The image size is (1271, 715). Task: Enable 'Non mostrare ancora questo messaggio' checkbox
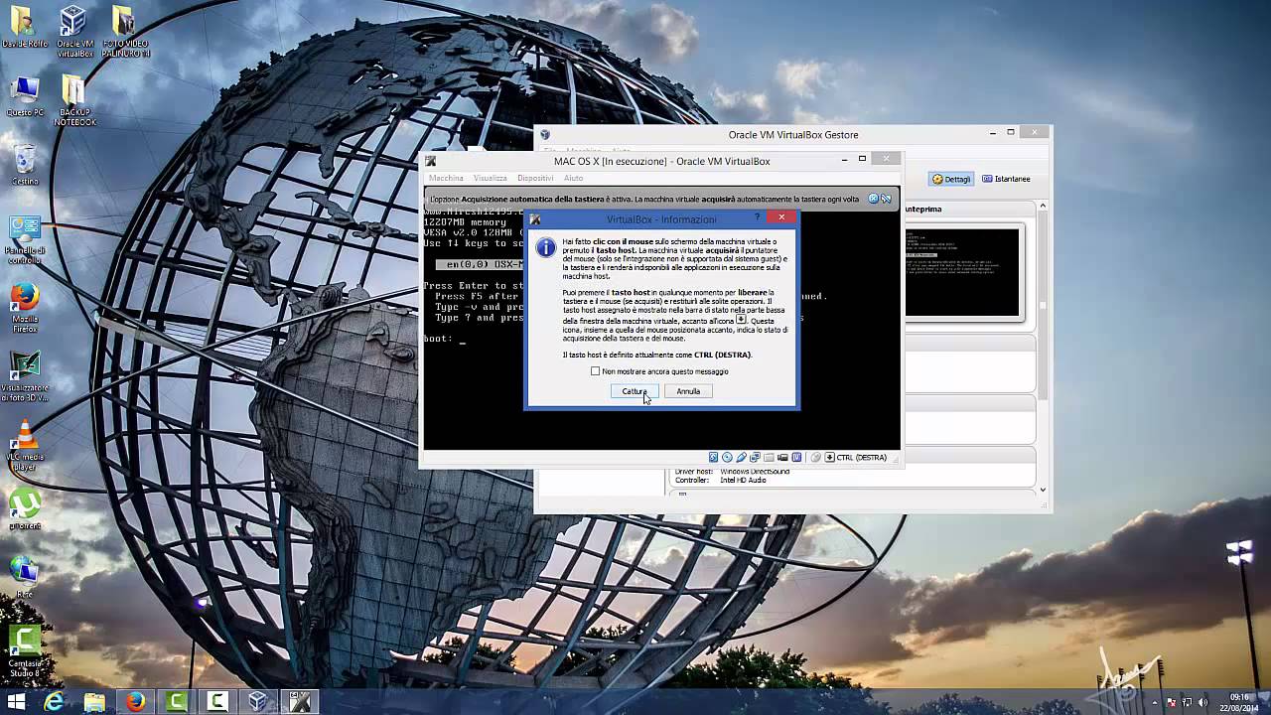tap(596, 371)
